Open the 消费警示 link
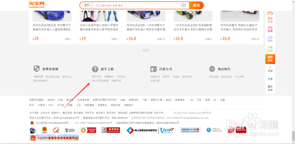 click(109, 77)
